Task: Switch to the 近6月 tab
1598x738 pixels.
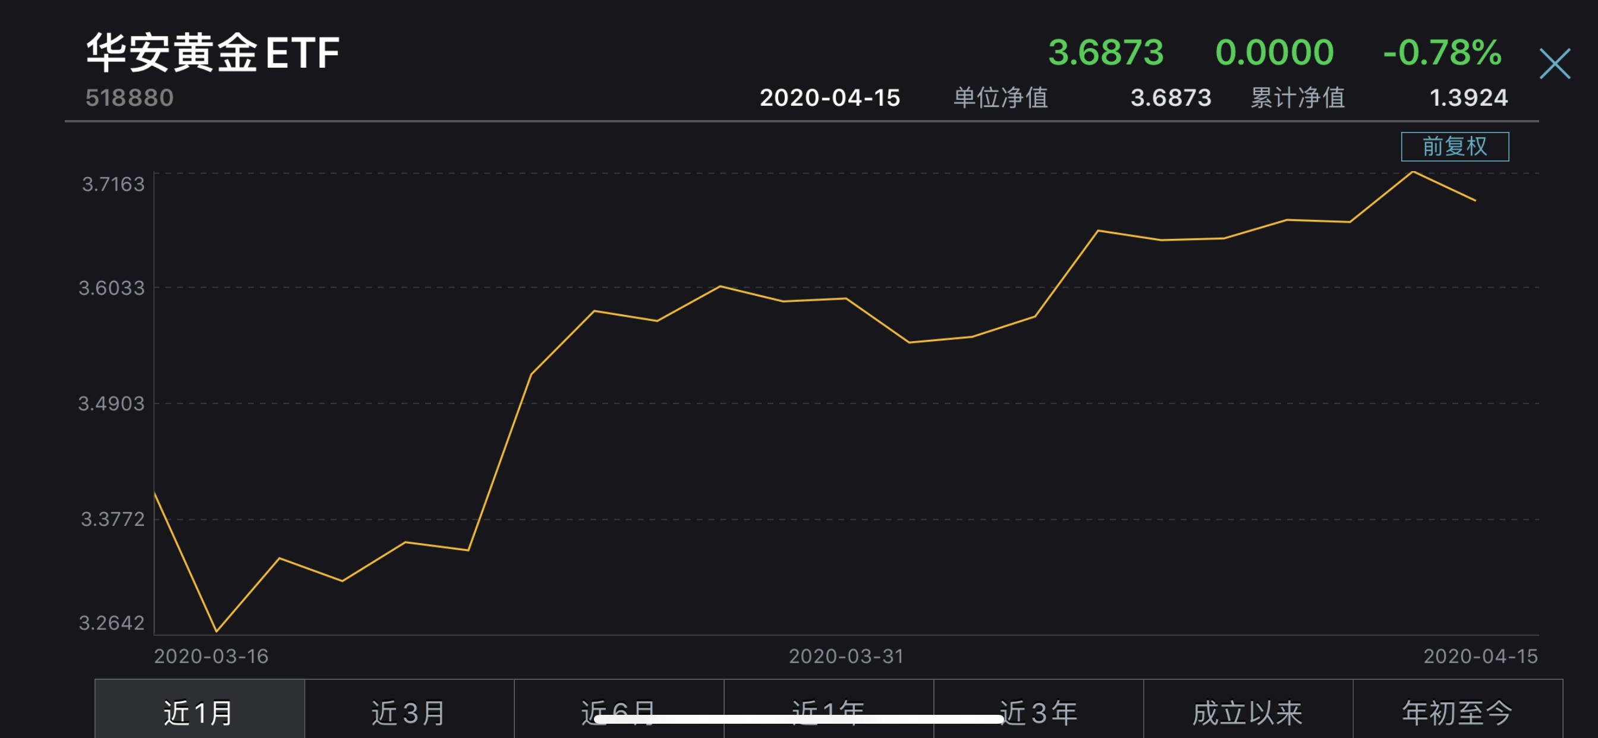Action: point(619,710)
